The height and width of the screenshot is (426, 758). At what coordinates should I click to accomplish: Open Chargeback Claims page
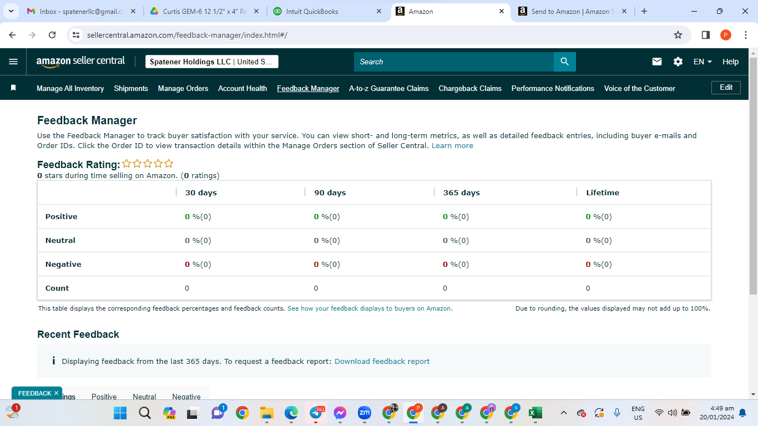click(x=470, y=88)
